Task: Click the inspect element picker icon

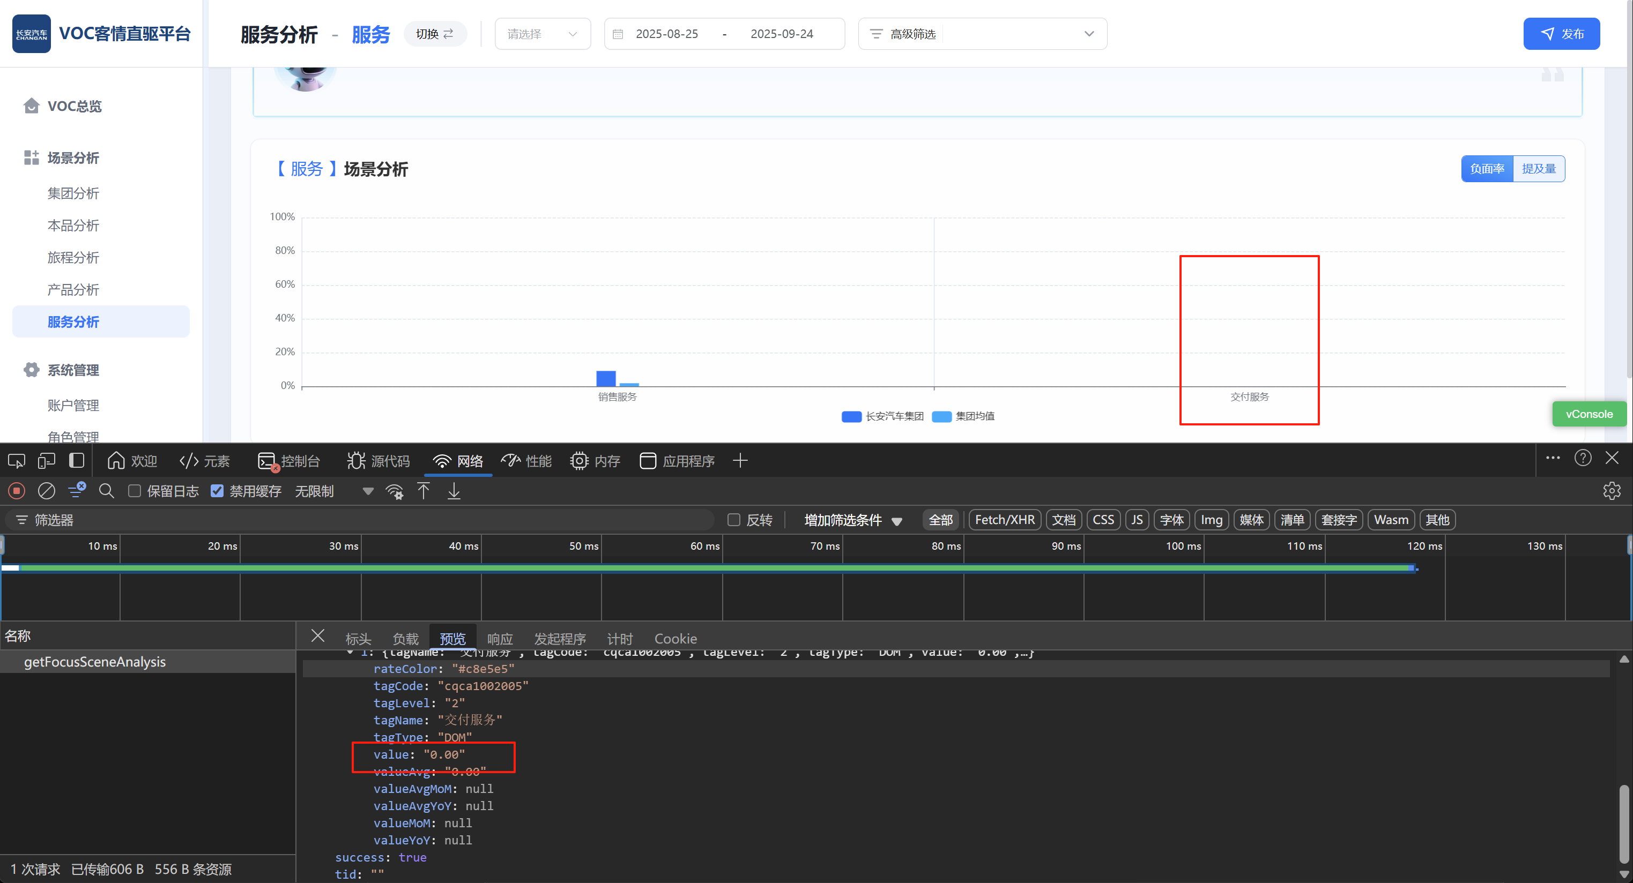Action: [17, 460]
